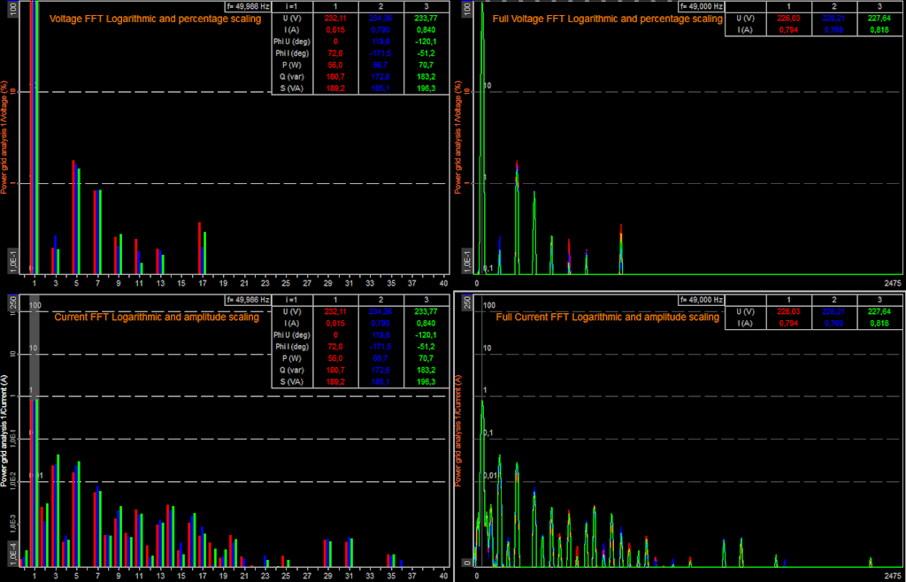Image resolution: width=906 pixels, height=582 pixels.
Task: Click U (V) value 227,64 in Full Voltage FFT table
Action: [879, 19]
